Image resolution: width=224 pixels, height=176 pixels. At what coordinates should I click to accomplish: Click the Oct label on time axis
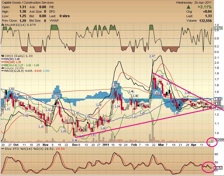[16, 145]
